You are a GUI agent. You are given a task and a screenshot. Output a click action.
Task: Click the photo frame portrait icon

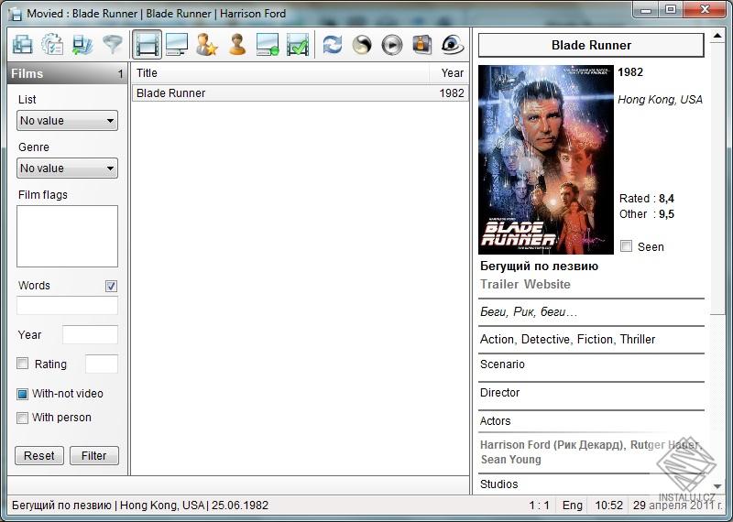coord(422,45)
